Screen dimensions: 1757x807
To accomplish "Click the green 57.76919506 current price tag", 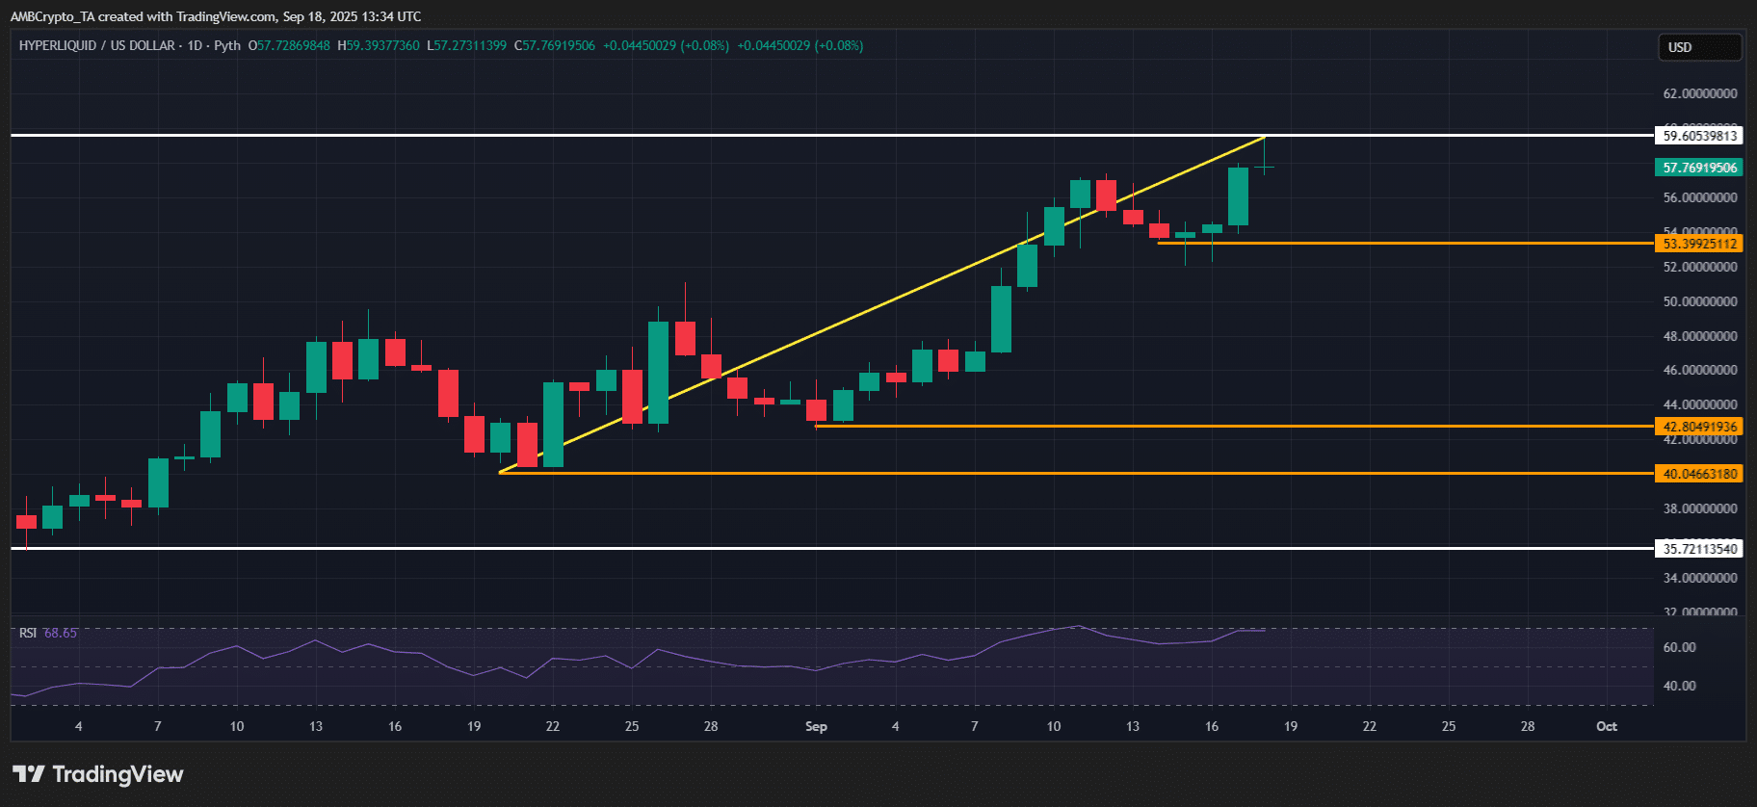I will coord(1699,168).
